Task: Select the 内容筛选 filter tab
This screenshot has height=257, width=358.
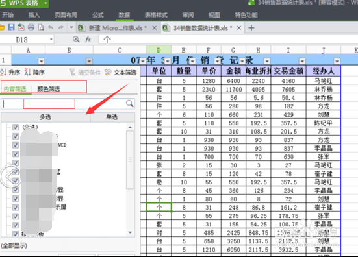Action: (15, 89)
